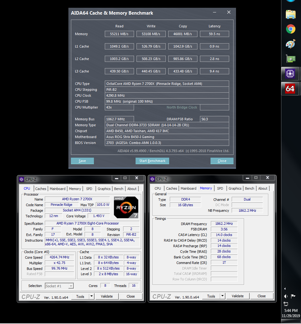Viewport: 301px width, 324px height.
Task: Open the About tab in right CPU-Z window
Action: pos(263,188)
